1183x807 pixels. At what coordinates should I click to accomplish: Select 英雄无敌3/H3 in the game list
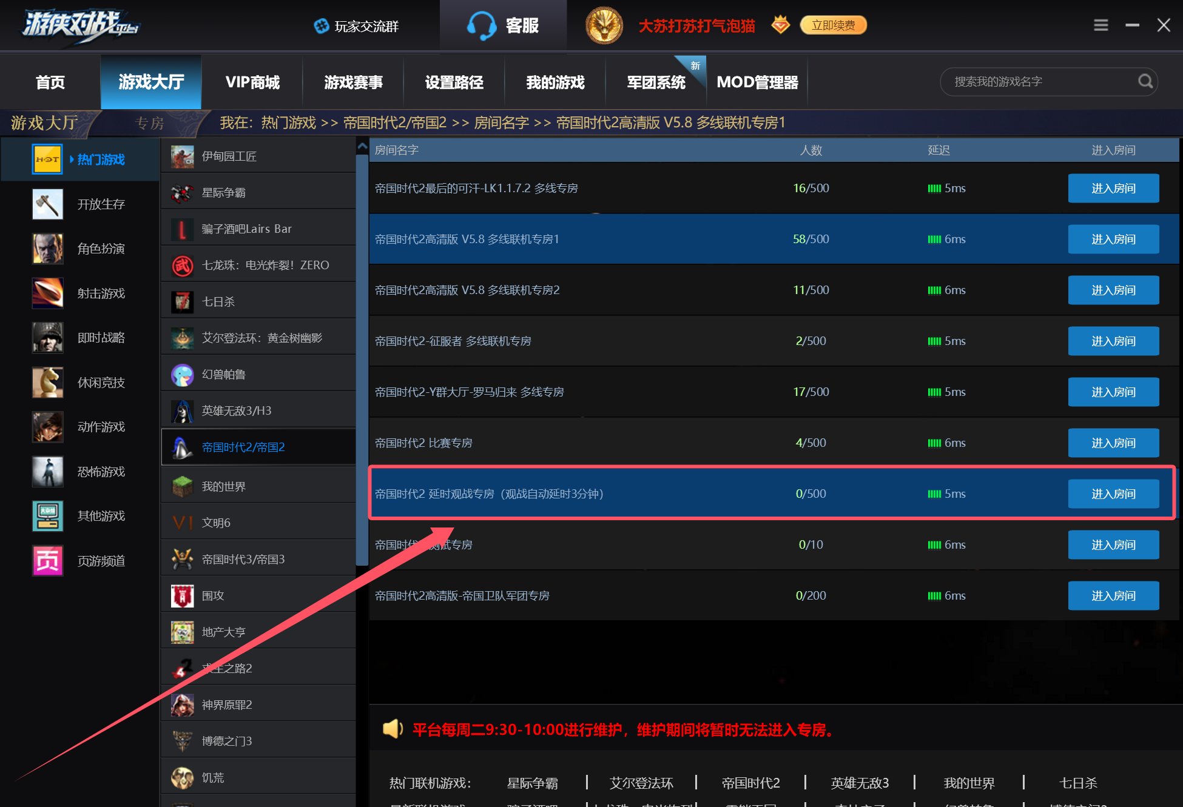click(258, 410)
